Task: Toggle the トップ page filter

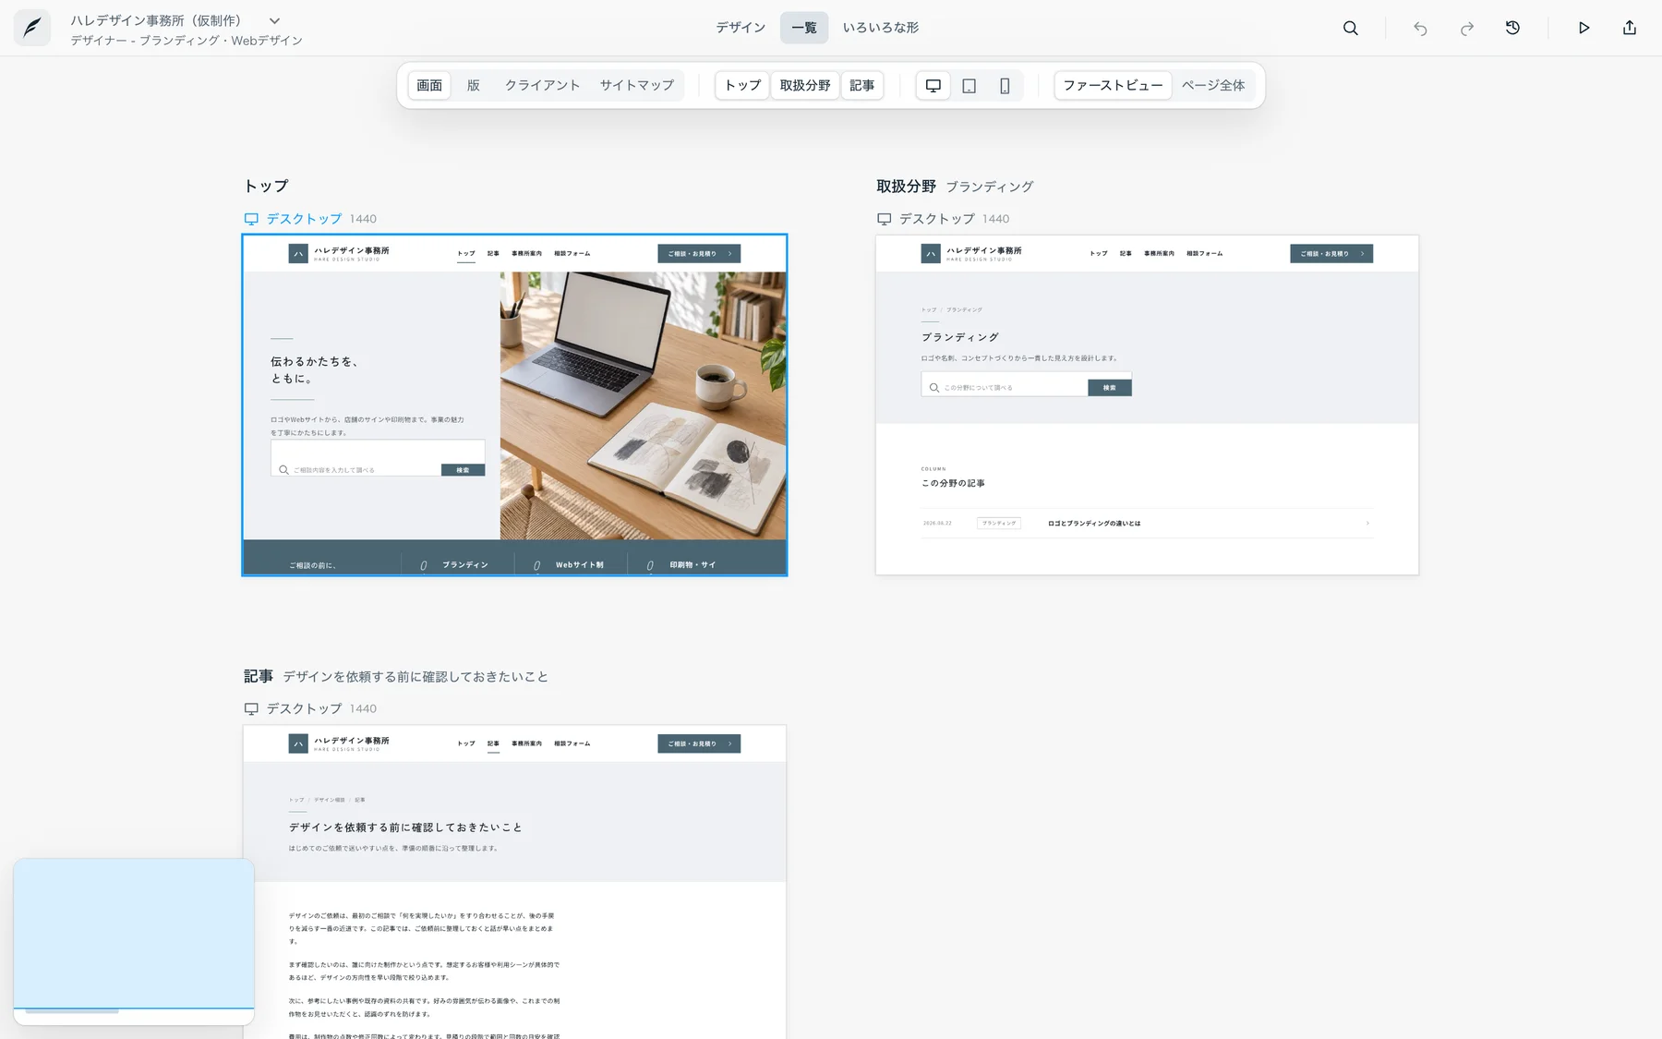Action: (x=742, y=85)
